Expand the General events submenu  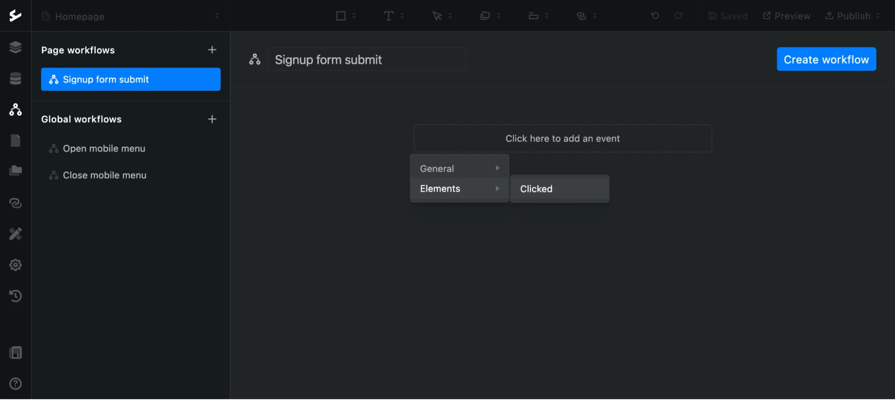coord(459,168)
